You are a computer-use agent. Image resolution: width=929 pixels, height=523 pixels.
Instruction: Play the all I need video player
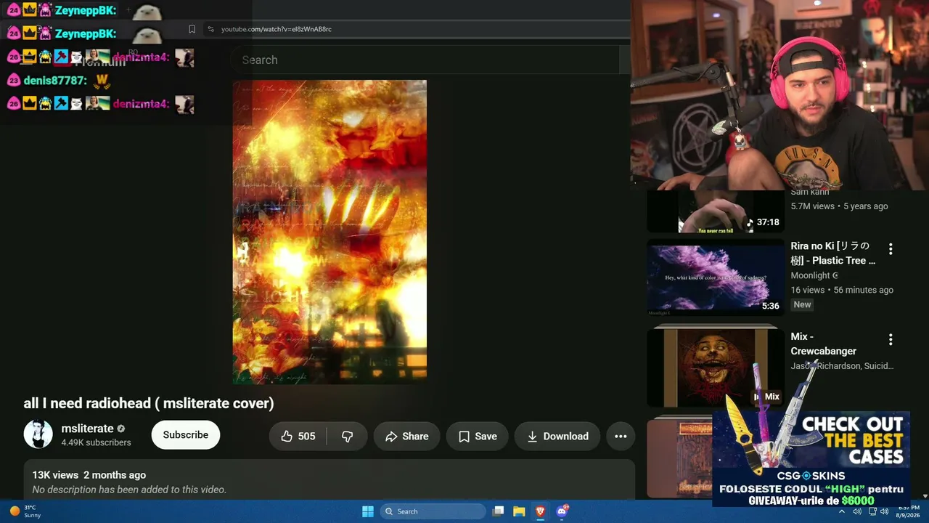(330, 232)
